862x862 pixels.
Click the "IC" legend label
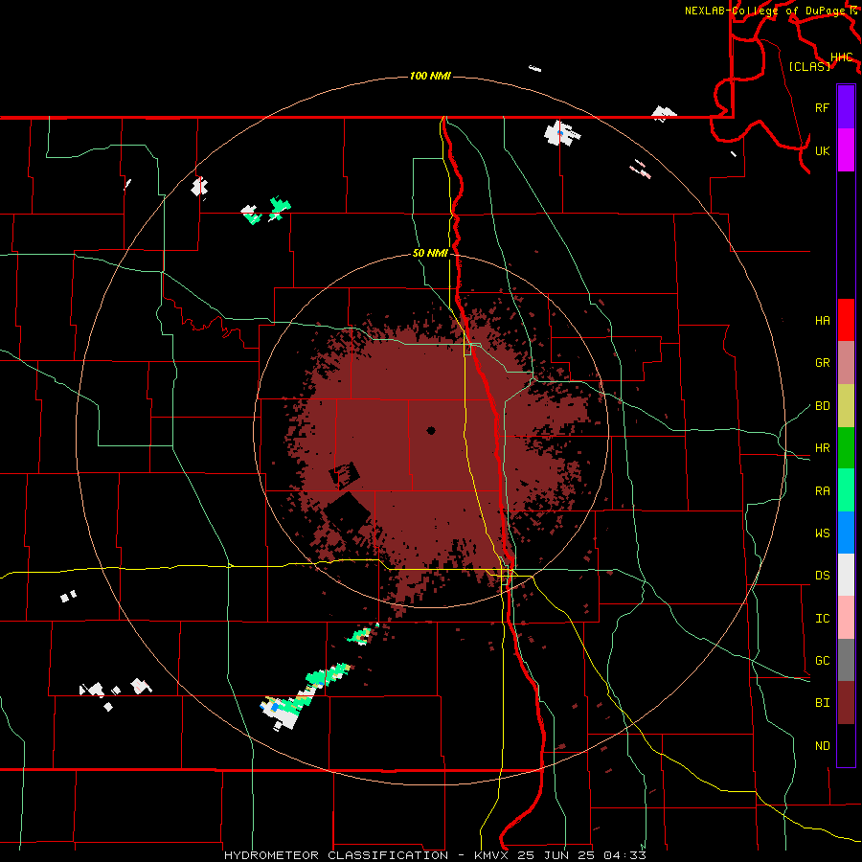click(x=822, y=619)
